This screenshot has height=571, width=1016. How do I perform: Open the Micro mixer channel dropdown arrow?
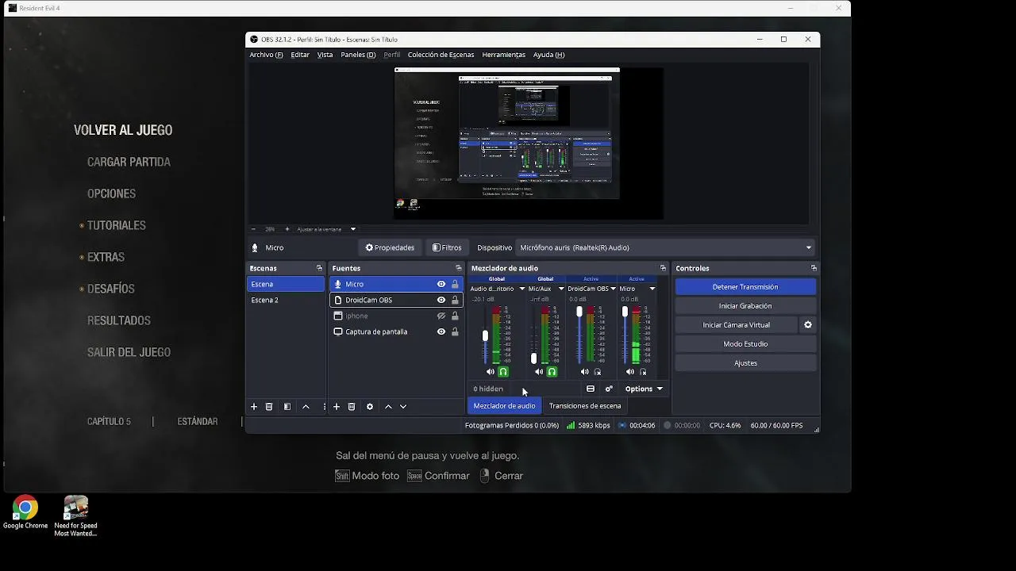[x=652, y=289]
